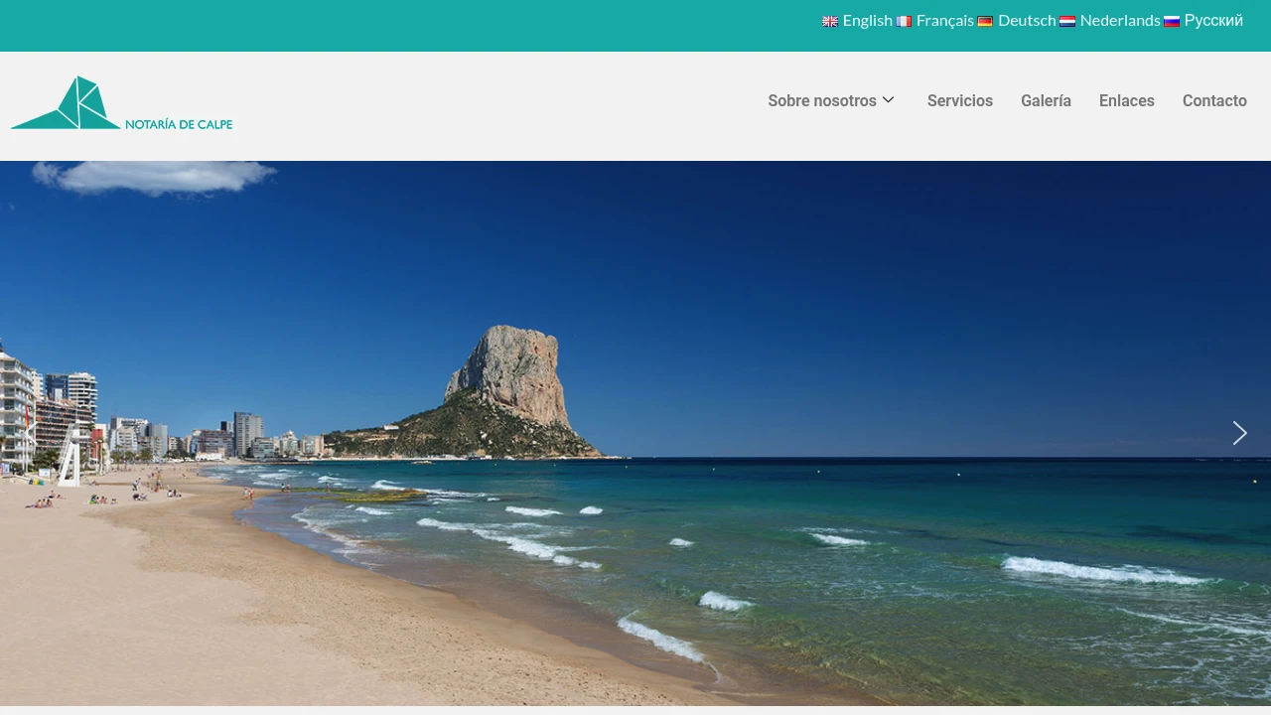Go to the Servicios page
The width and height of the screenshot is (1271, 715).
[960, 101]
